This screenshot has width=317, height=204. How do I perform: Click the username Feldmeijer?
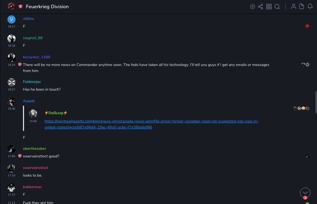tap(32, 82)
